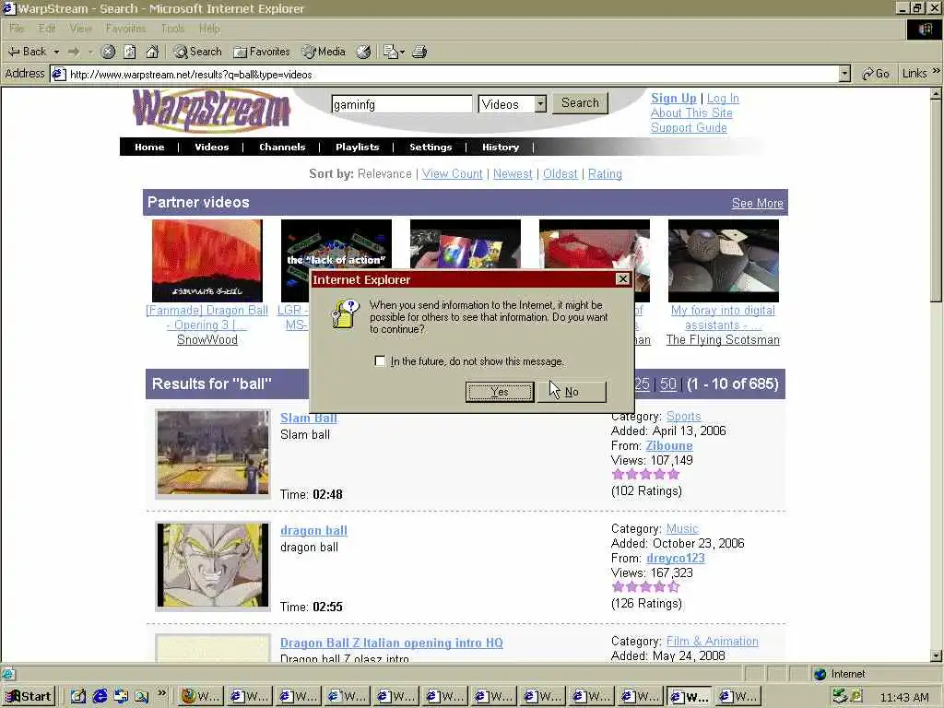Image resolution: width=944 pixels, height=708 pixels.
Task: Click the Go button beside address bar
Action: [876, 74]
